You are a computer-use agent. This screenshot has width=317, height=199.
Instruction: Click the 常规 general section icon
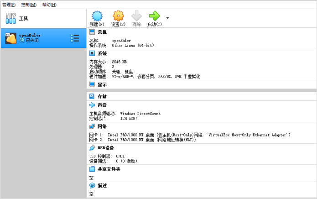pos(92,32)
